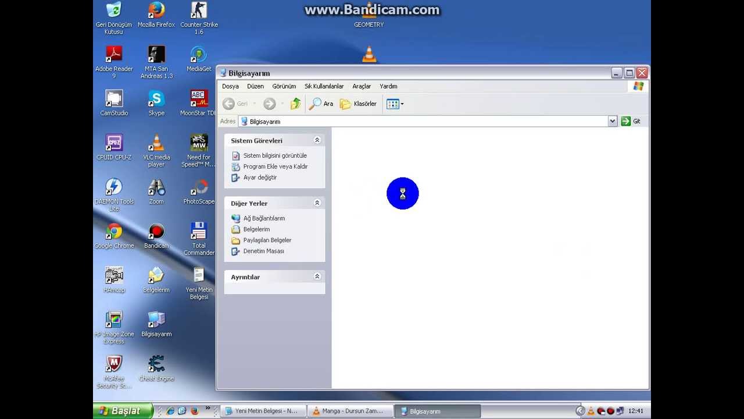
Task: Expand hidden quick launch items chevron
Action: pyautogui.click(x=208, y=409)
